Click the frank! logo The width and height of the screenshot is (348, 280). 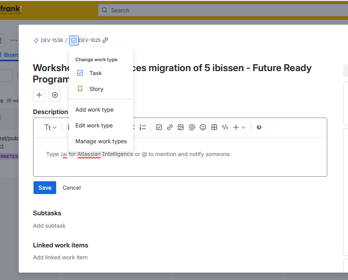tap(11, 10)
